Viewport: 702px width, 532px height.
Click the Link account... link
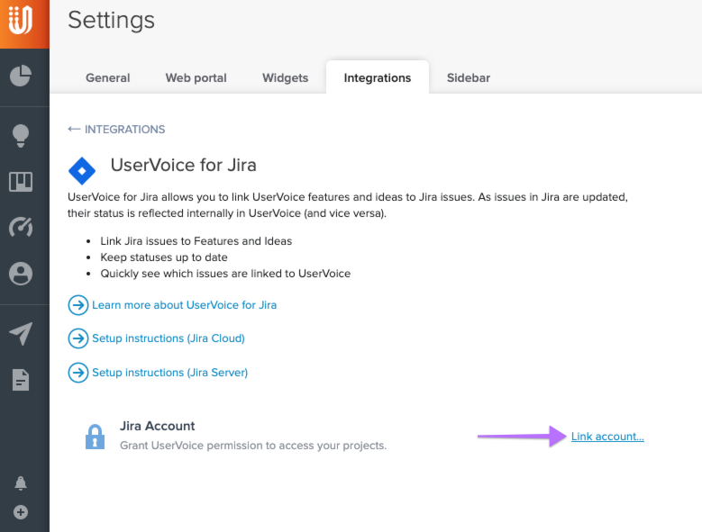pyautogui.click(x=607, y=437)
